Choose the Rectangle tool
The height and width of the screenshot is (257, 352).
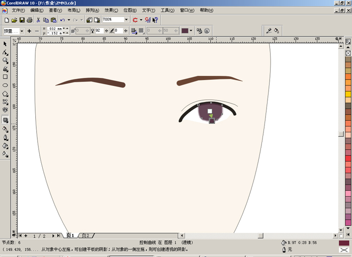(x=5, y=77)
